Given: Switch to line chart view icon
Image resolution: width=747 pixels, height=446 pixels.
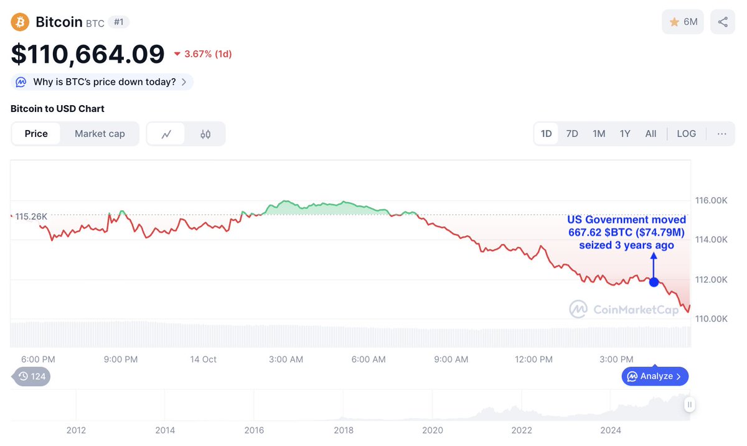Looking at the screenshot, I should pyautogui.click(x=166, y=134).
